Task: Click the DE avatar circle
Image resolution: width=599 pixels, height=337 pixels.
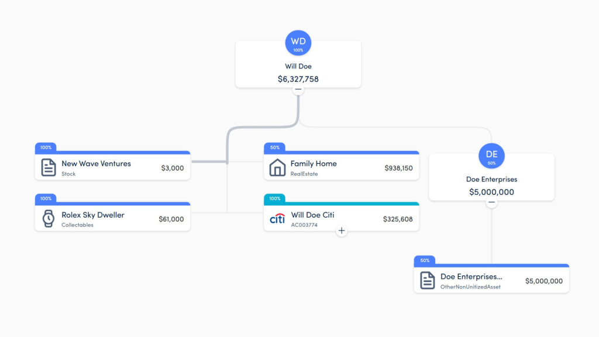Action: 491,155
